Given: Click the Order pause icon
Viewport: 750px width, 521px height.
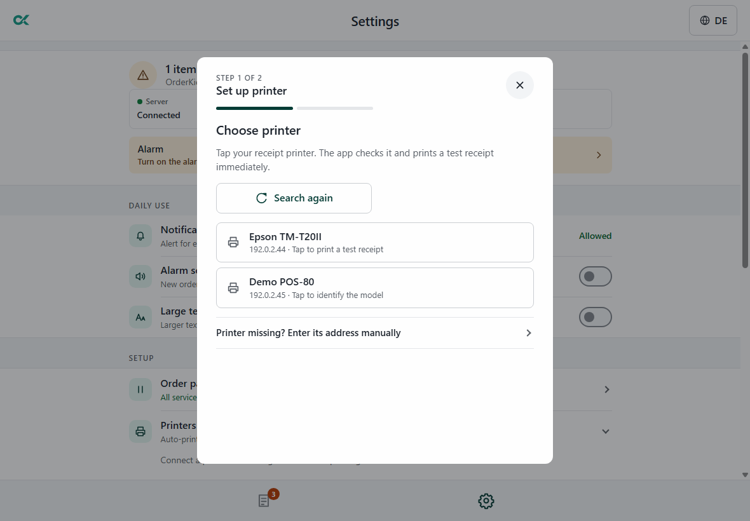Looking at the screenshot, I should [140, 389].
